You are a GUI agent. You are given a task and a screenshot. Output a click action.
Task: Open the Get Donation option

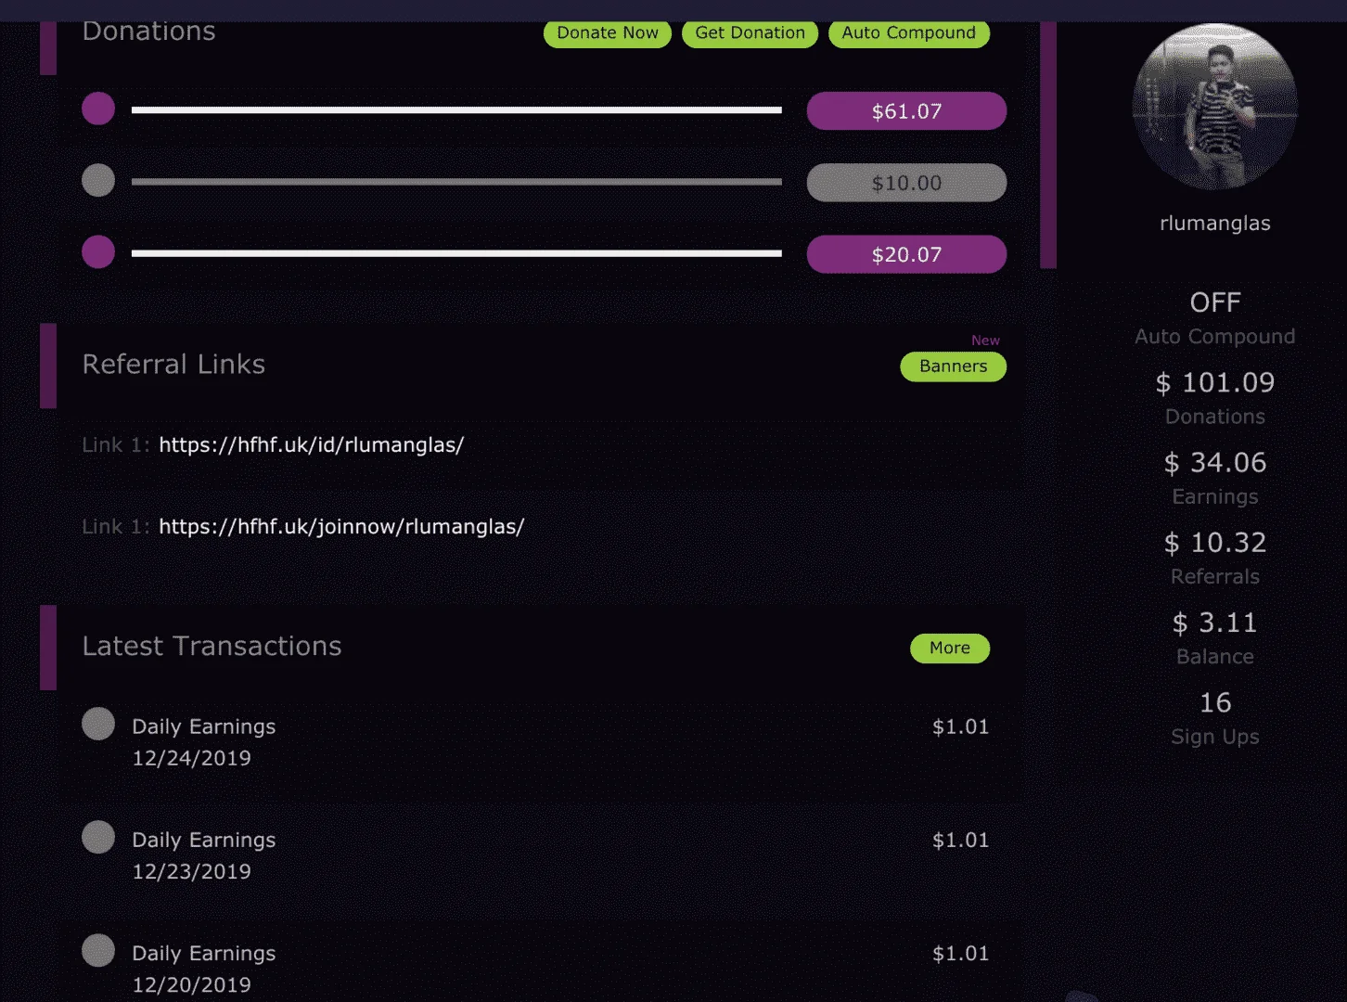pyautogui.click(x=750, y=33)
